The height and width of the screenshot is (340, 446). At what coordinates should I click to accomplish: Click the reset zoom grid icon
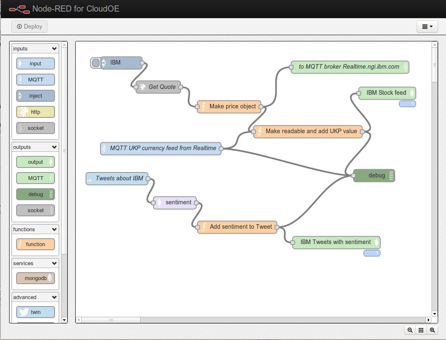[421, 330]
